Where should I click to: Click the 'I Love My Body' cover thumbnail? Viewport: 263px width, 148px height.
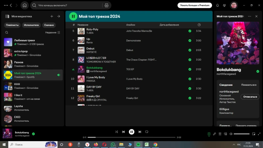81,79
